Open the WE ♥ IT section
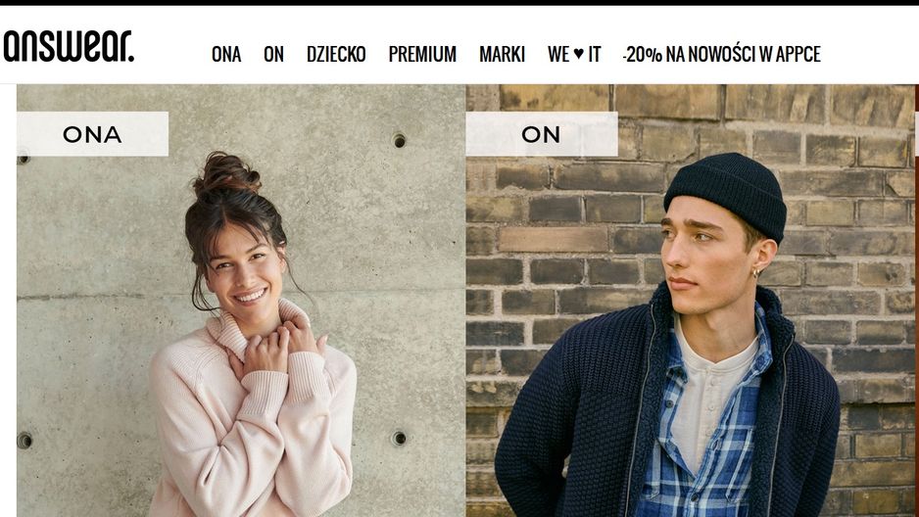The height and width of the screenshot is (517, 919). 574,55
